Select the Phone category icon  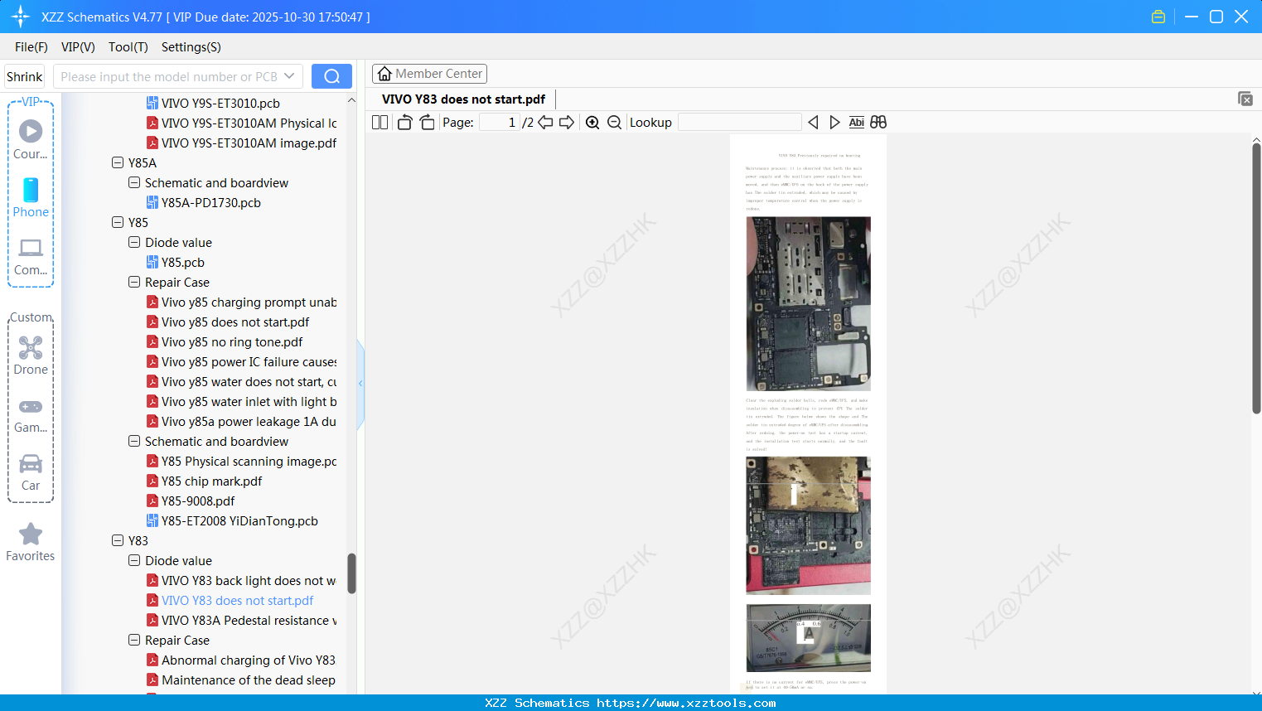[31, 197]
